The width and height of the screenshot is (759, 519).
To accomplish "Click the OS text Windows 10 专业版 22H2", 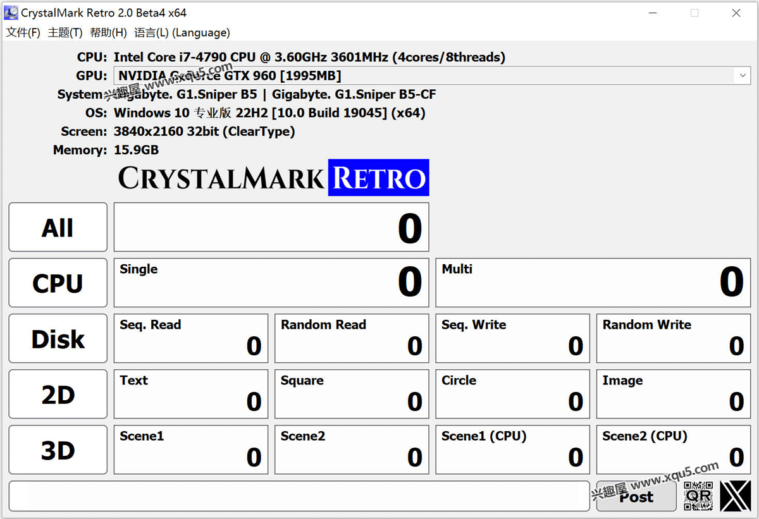I will [x=269, y=113].
